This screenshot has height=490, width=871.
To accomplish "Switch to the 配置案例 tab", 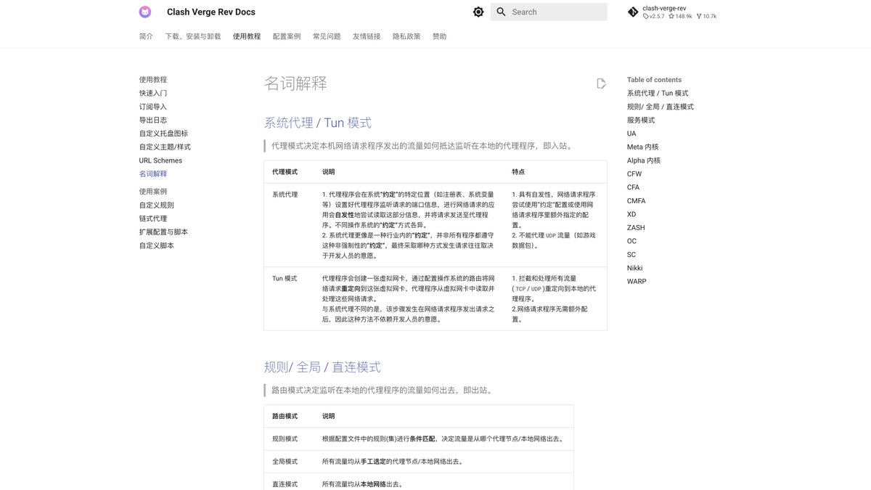I will (287, 36).
